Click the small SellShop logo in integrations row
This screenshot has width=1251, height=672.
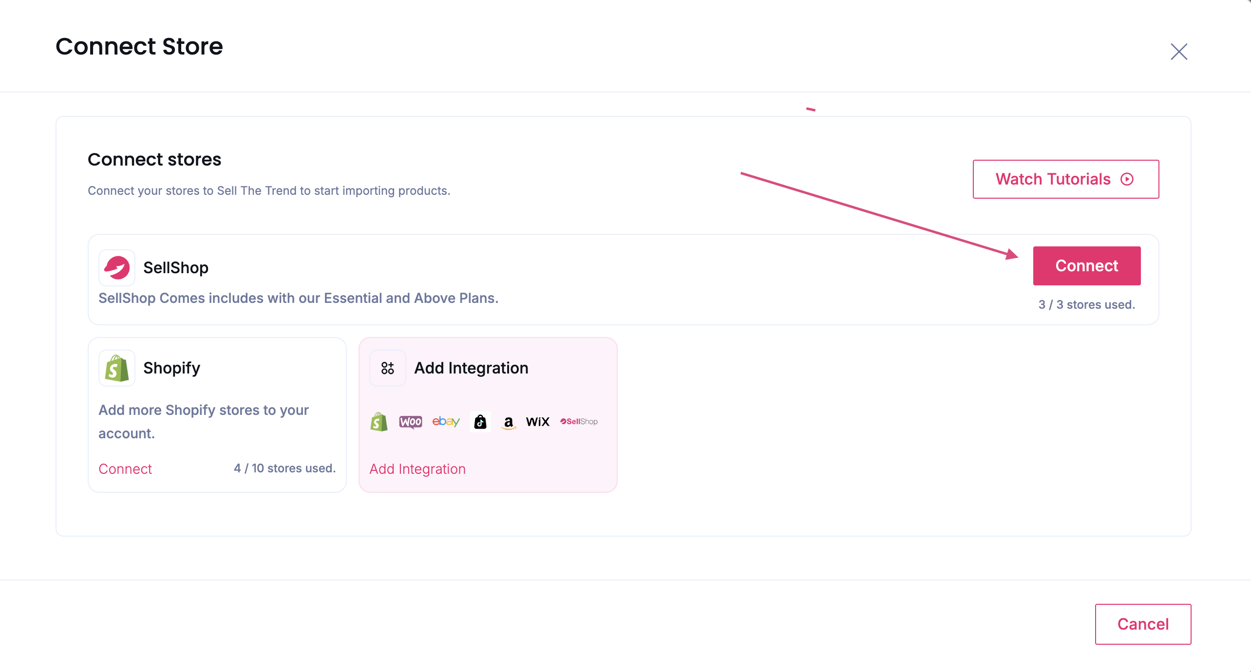click(x=579, y=422)
